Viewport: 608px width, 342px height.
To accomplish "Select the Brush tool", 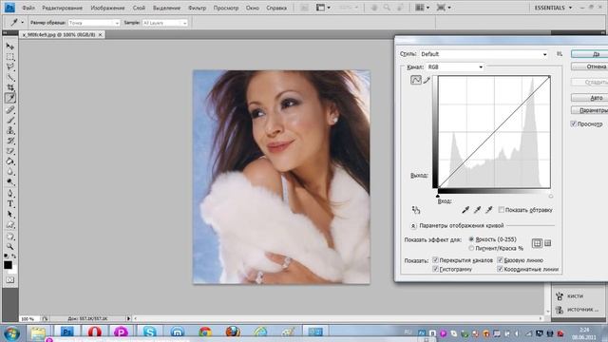I will click(x=10, y=121).
